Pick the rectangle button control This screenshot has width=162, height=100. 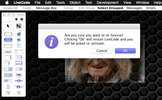8,46
